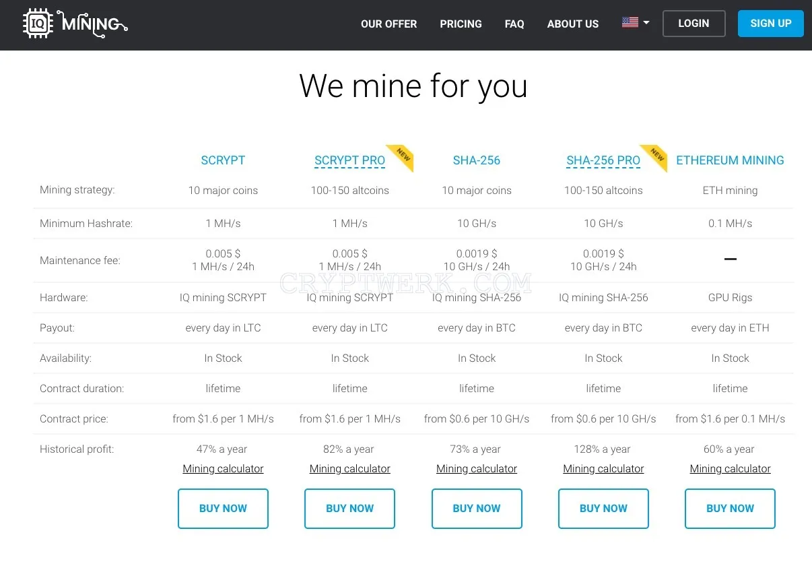Open Mining calculator under SHA-256 PRO
This screenshot has width=812, height=566.
pos(603,469)
